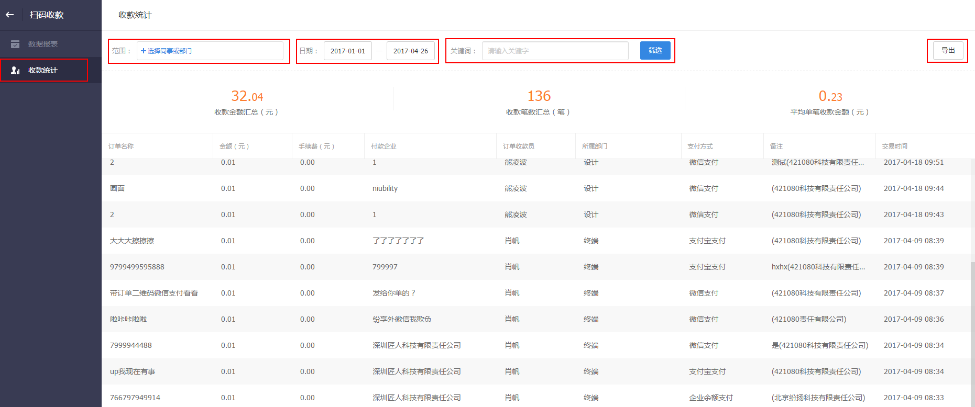Screen dimensions: 975x407
Task: Click the 收款统计 sidebar icon
Action: (15, 70)
